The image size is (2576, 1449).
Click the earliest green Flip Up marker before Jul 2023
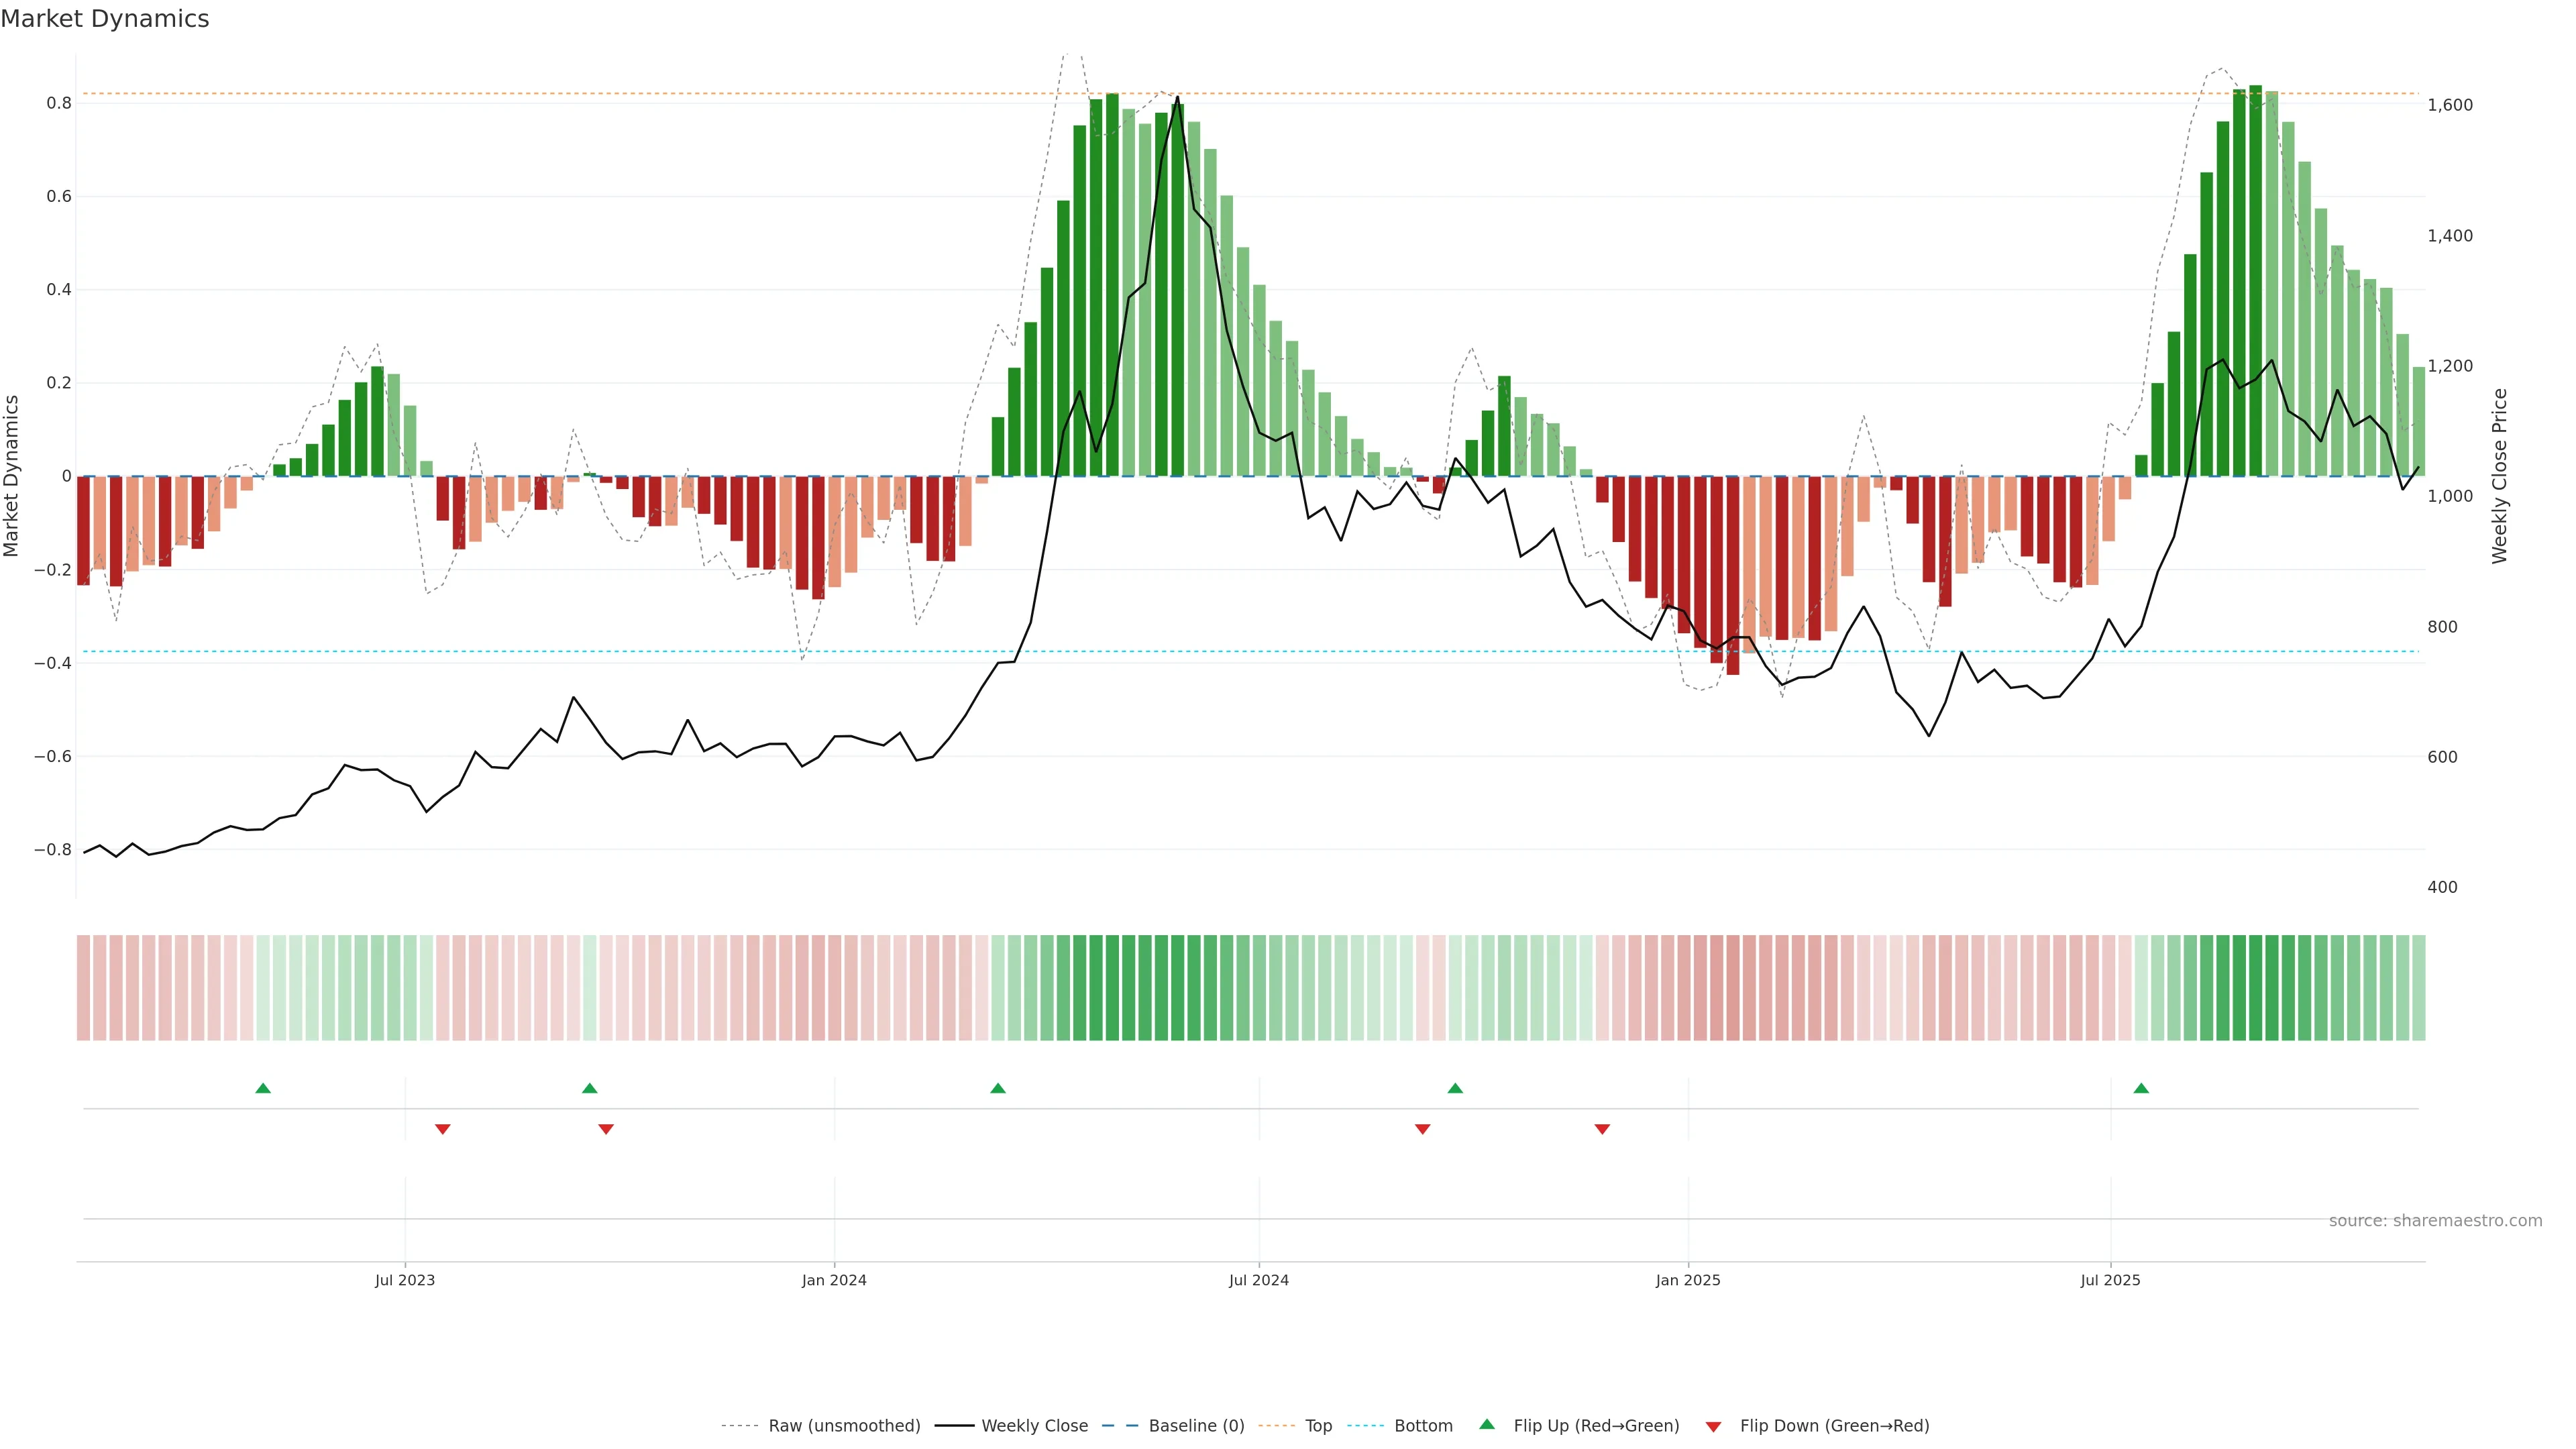tap(263, 1088)
